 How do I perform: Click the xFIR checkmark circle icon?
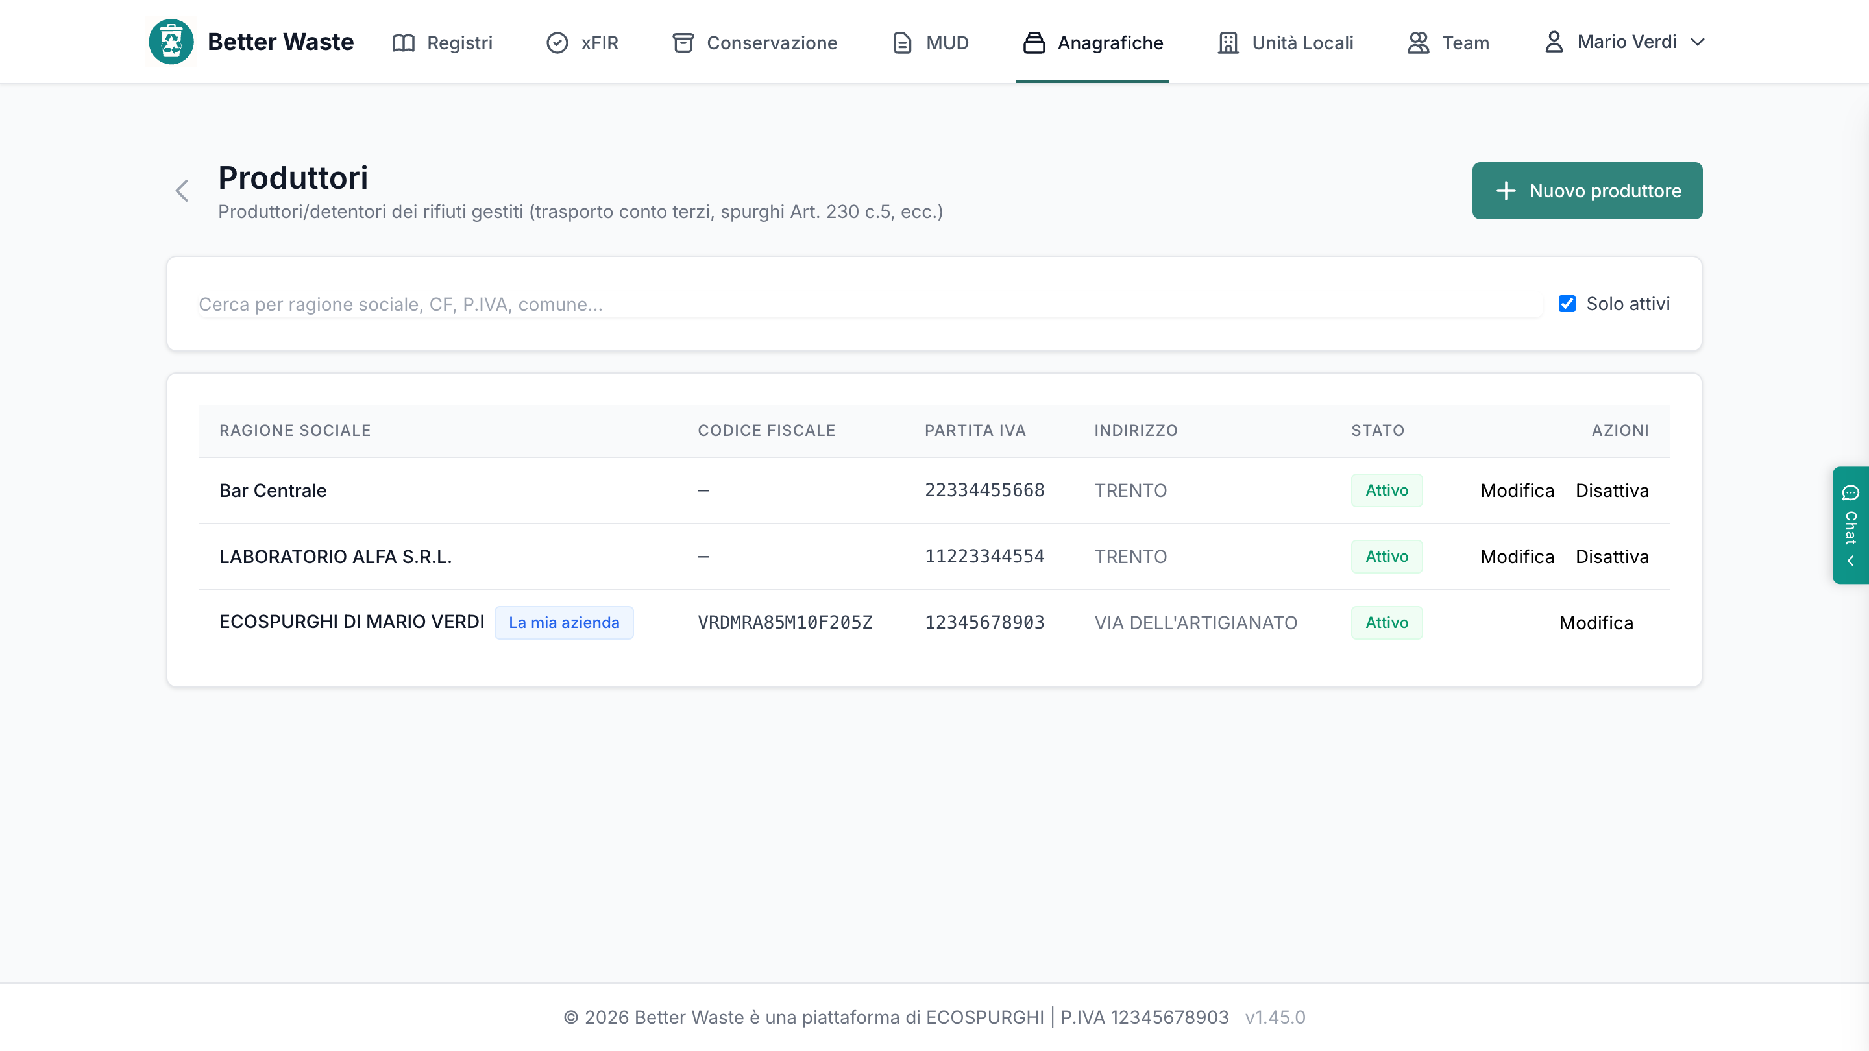[557, 43]
